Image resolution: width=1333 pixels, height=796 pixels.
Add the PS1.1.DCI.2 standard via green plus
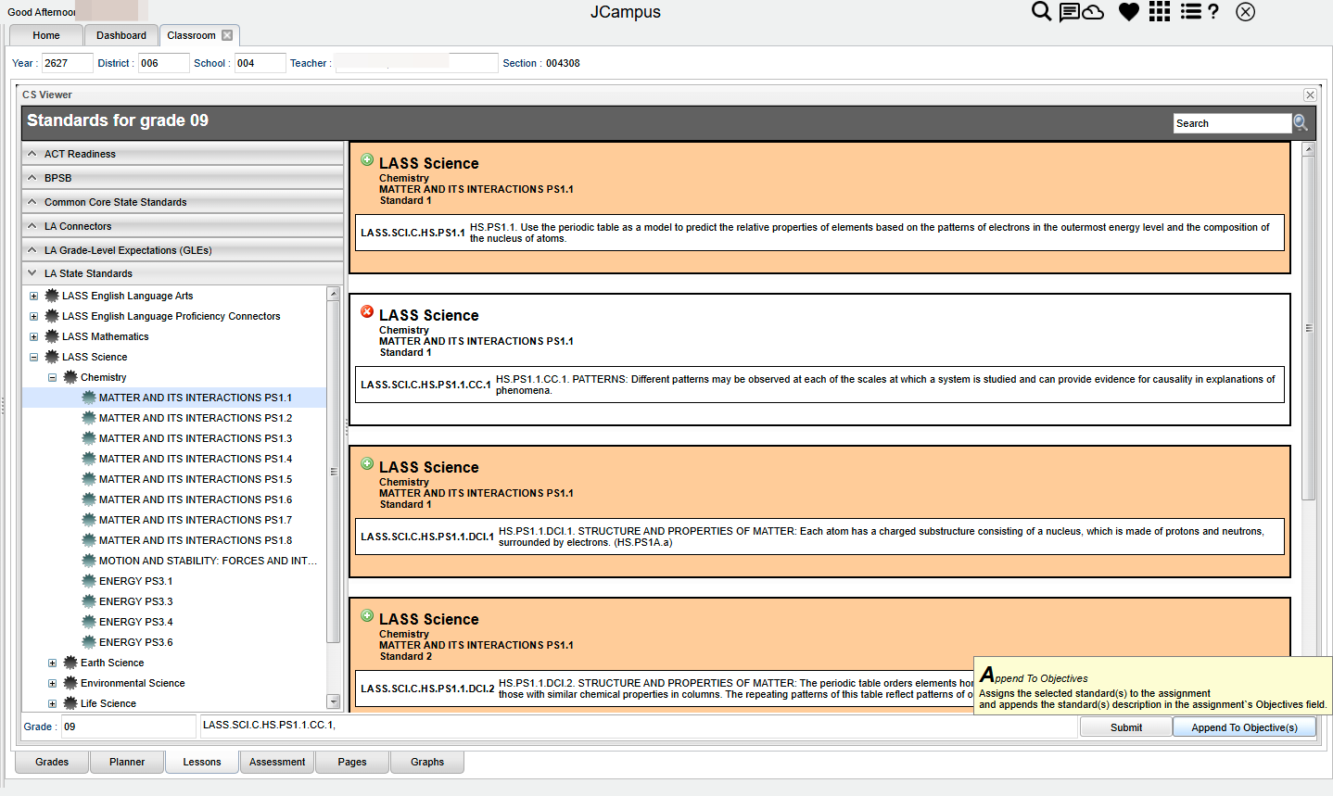coord(367,615)
